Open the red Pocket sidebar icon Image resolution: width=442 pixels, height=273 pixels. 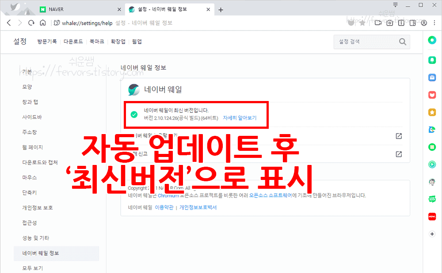(432, 95)
